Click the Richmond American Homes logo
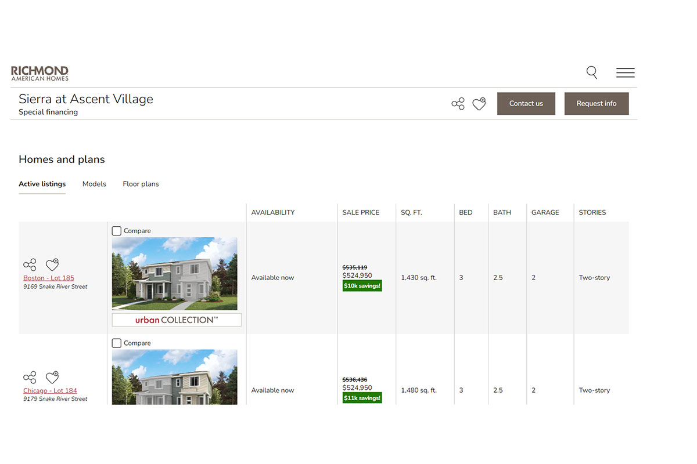This screenshot has height=464, width=697. point(39,73)
